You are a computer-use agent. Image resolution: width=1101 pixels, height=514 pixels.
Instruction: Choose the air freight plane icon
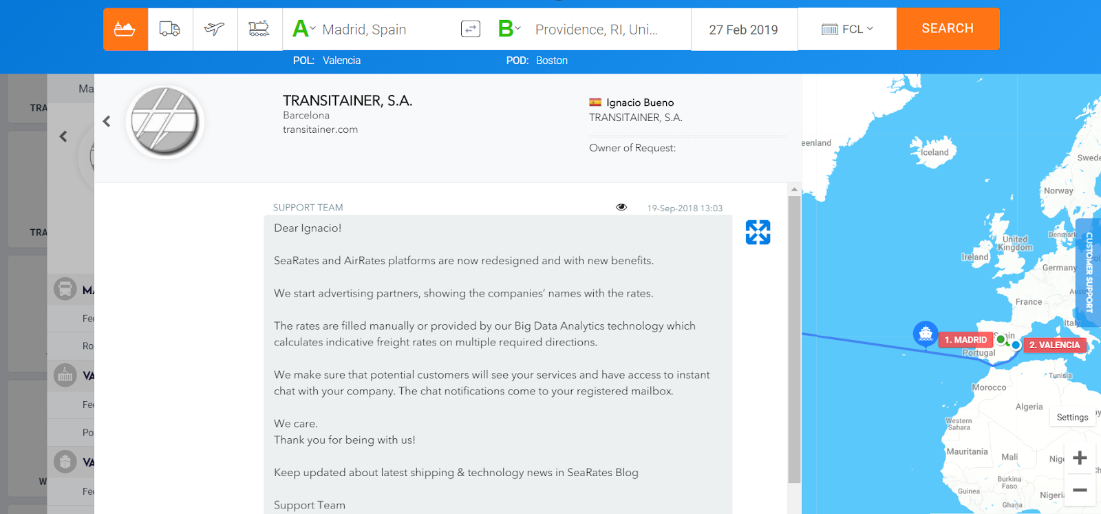tap(215, 29)
